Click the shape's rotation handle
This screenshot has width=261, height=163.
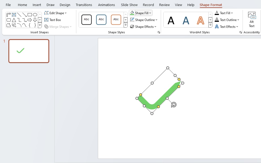coord(174,105)
